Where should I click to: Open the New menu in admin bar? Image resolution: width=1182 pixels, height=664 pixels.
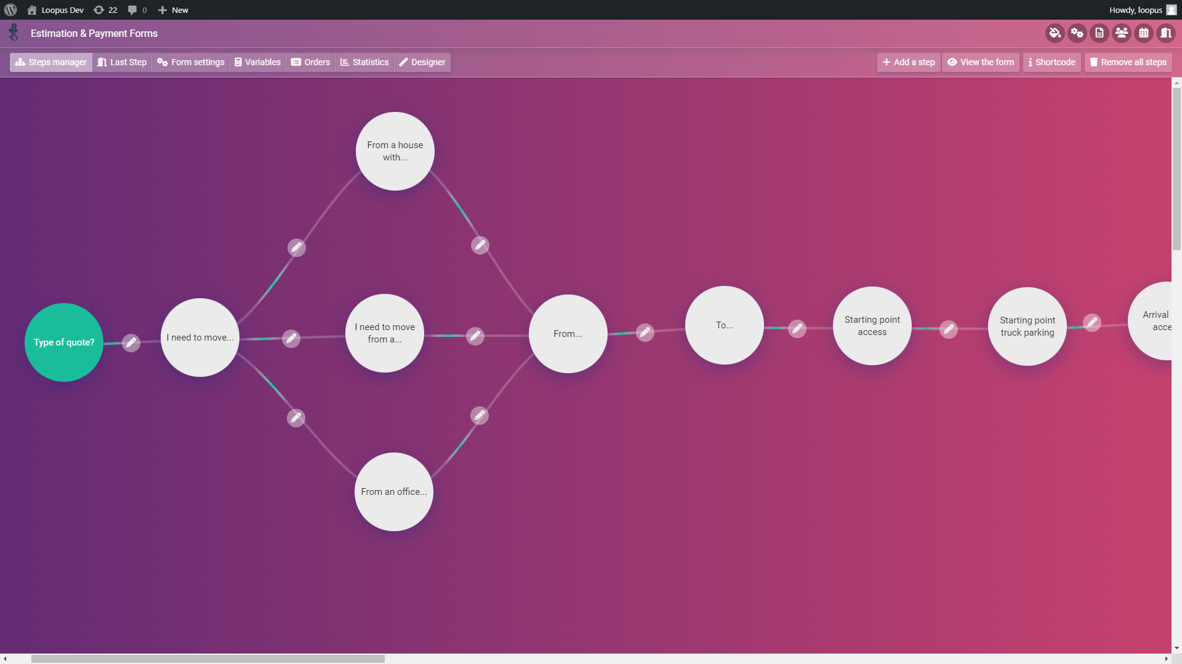(173, 10)
